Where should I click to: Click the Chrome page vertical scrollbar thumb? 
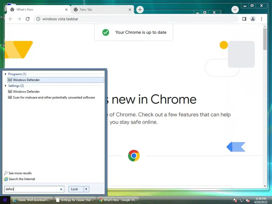265,39
